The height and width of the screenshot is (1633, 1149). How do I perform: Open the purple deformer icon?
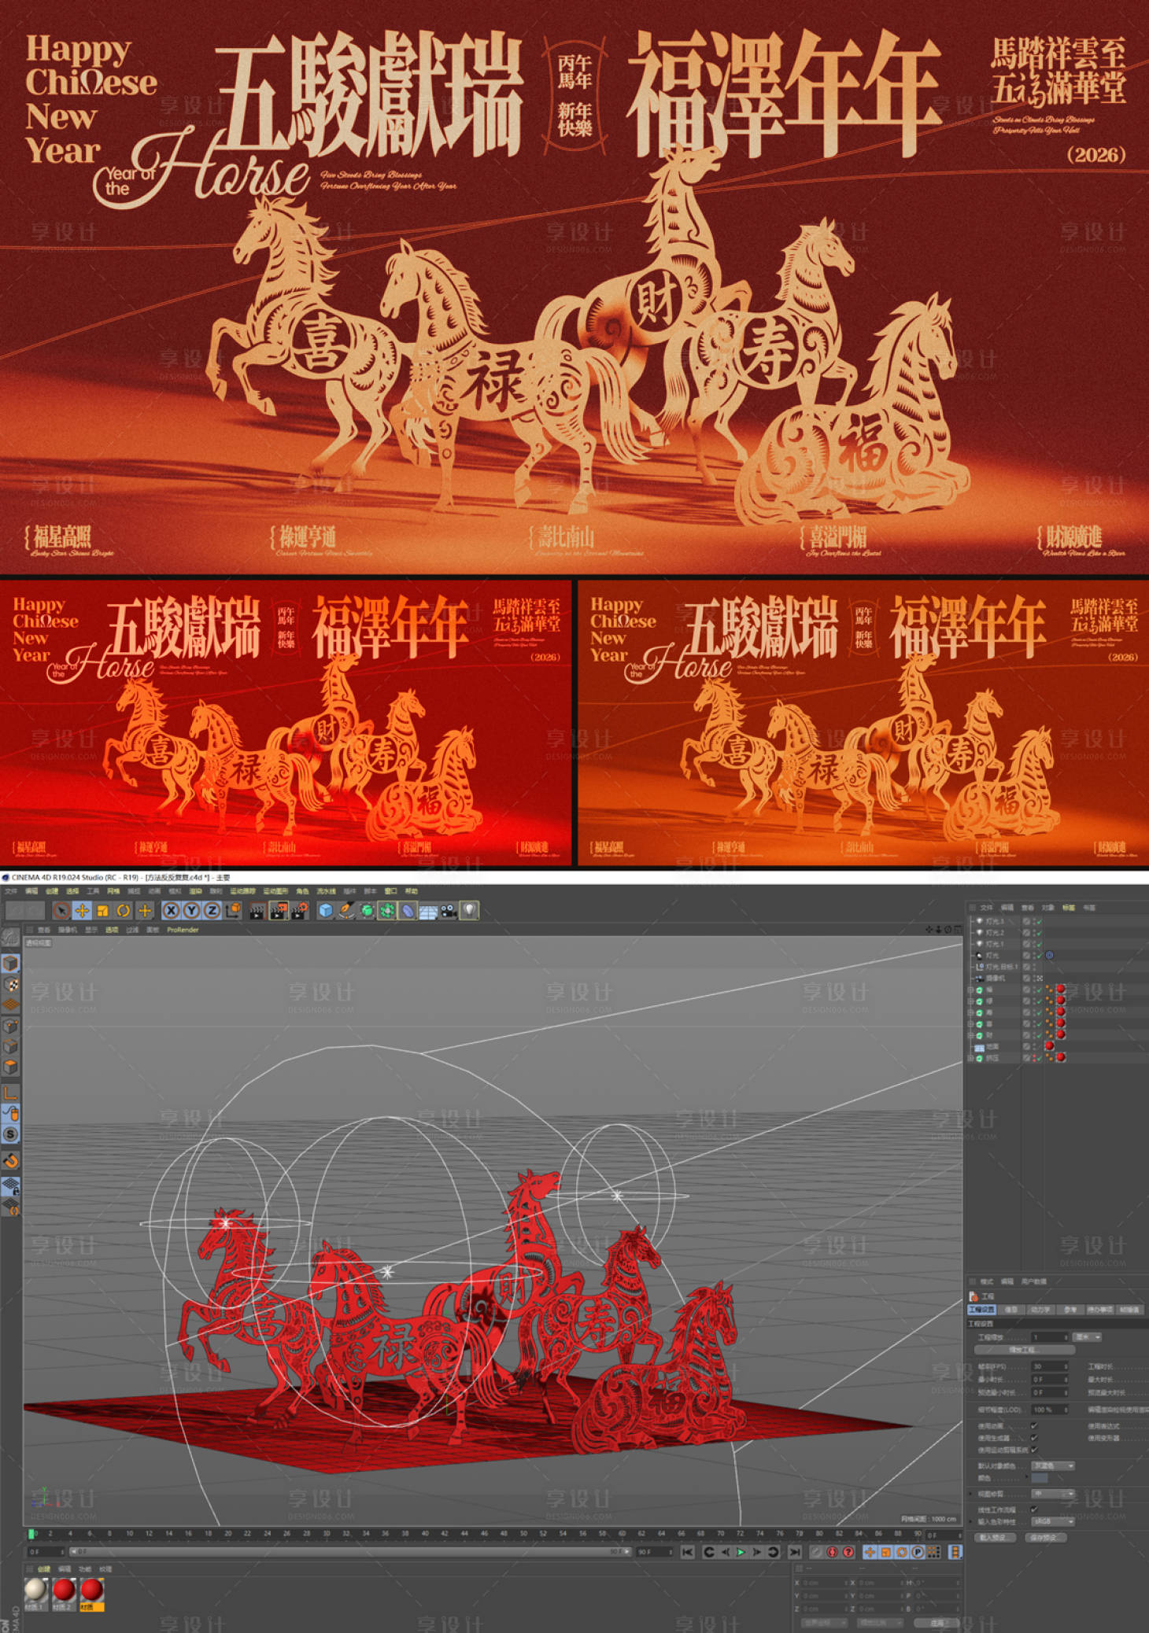[x=408, y=911]
